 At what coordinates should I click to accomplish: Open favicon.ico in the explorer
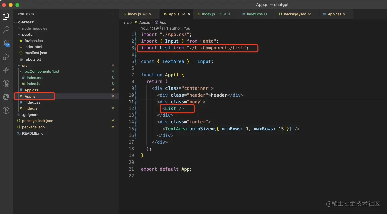click(x=34, y=41)
